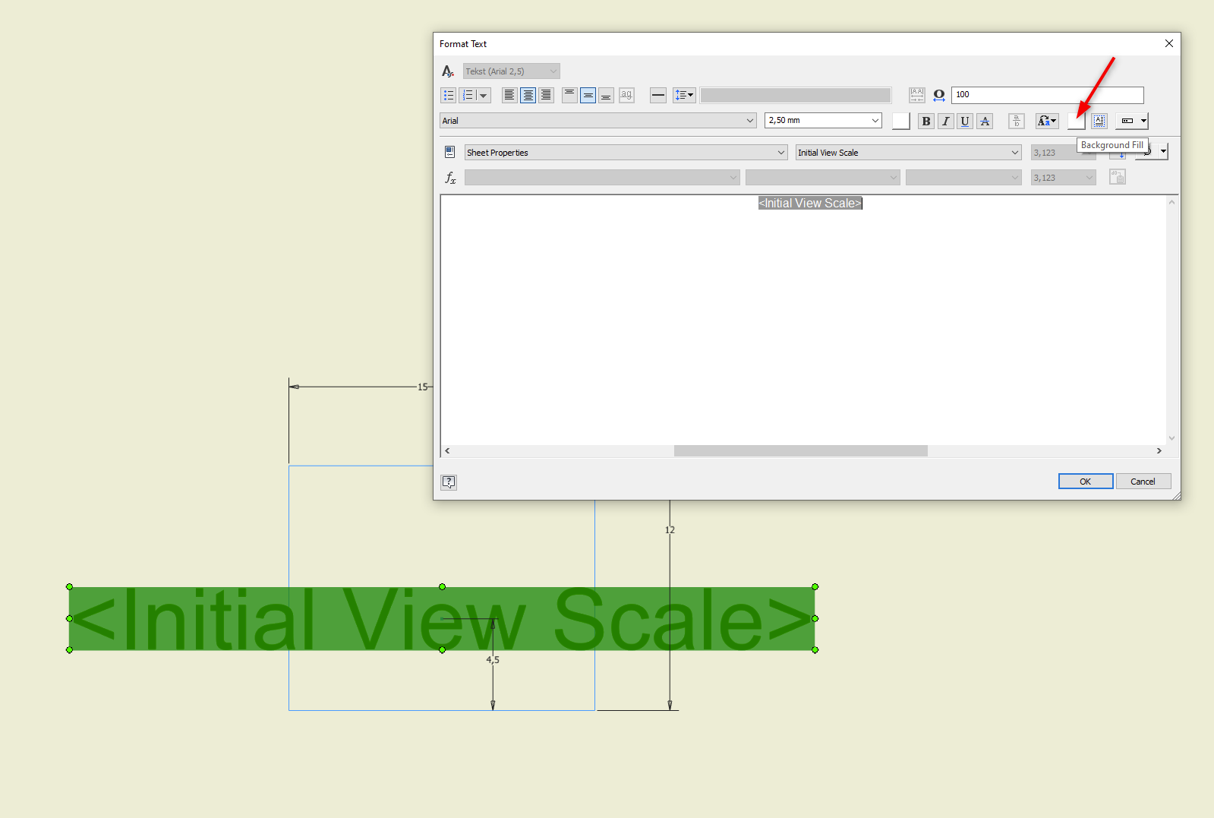Click the baseline 'ag' alignment icon
The height and width of the screenshot is (818, 1214).
click(x=626, y=95)
